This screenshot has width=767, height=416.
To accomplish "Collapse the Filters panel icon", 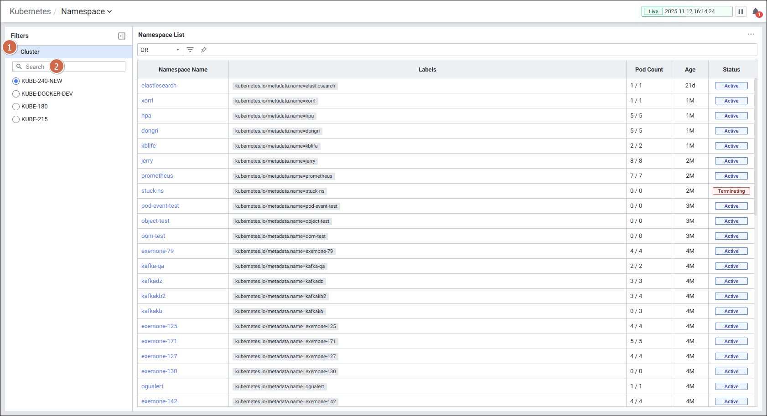I will (x=122, y=36).
